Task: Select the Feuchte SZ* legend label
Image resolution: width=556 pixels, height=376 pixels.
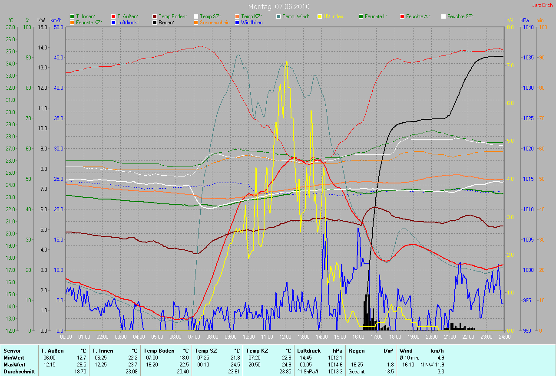Action: (x=461, y=16)
